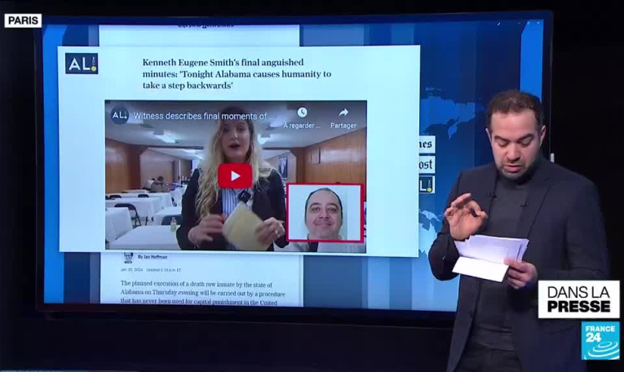
Task: Click the 'Dans la Presse' show badge
Action: point(578,299)
